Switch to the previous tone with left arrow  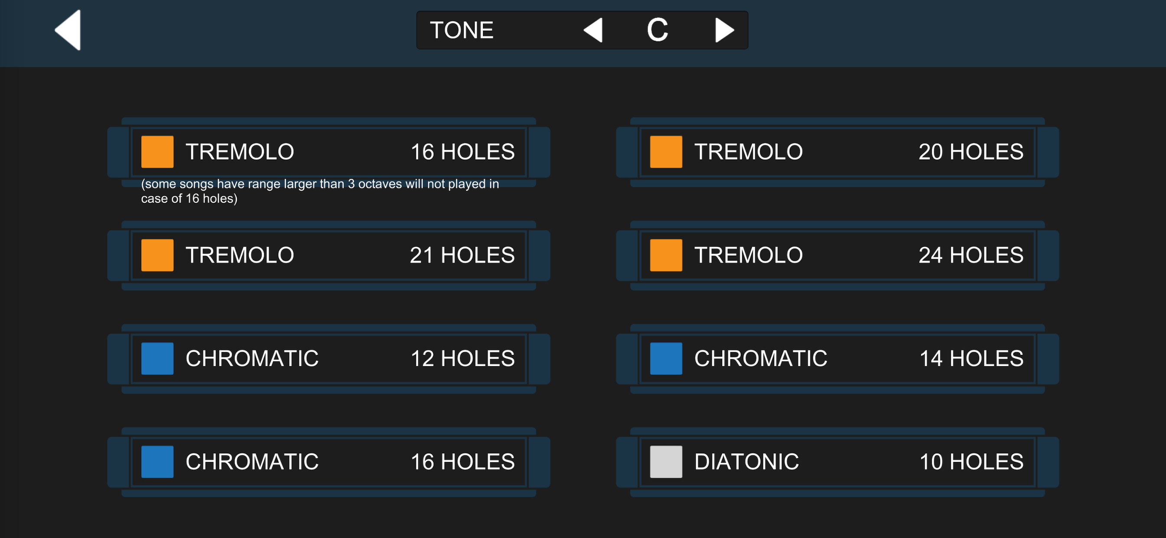click(x=593, y=30)
